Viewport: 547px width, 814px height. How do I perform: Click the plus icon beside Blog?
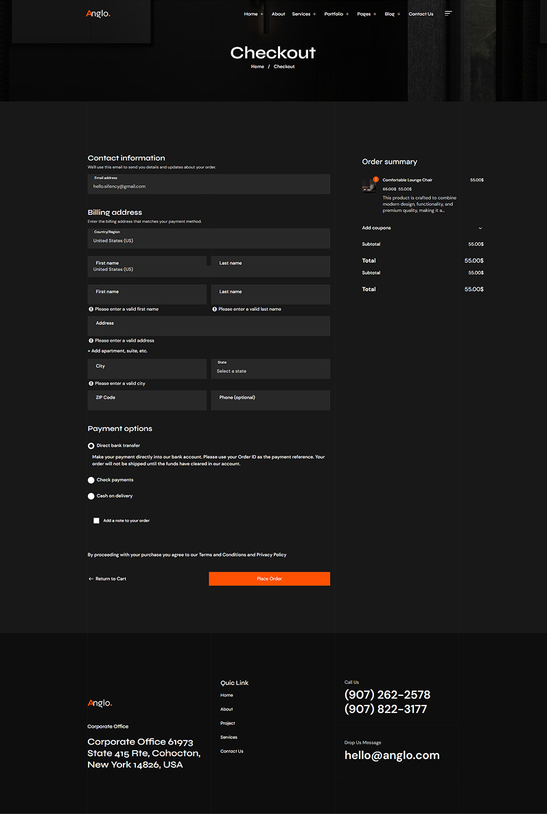coord(399,14)
